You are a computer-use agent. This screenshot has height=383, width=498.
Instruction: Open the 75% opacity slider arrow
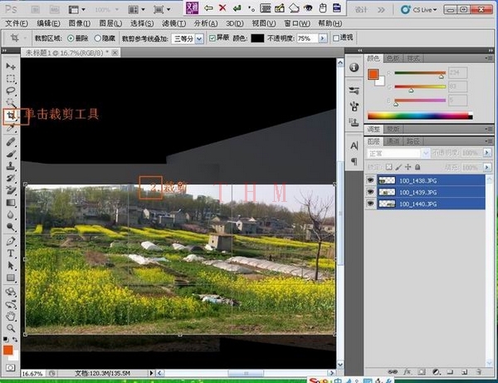pyautogui.click(x=323, y=38)
